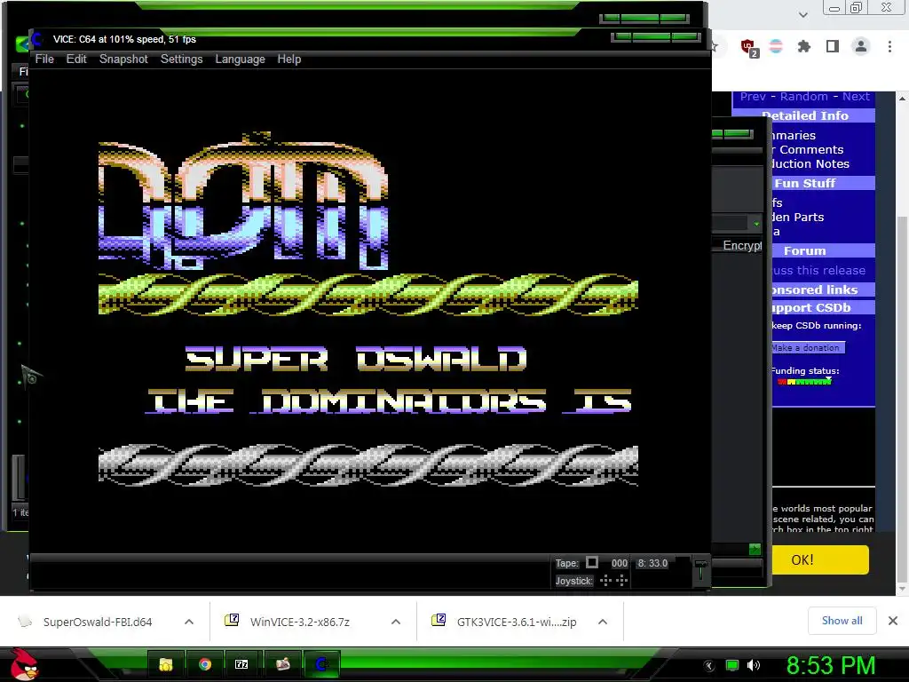The height and width of the screenshot is (682, 909).
Task: Open the Settings menu in VICE
Action: pyautogui.click(x=181, y=59)
